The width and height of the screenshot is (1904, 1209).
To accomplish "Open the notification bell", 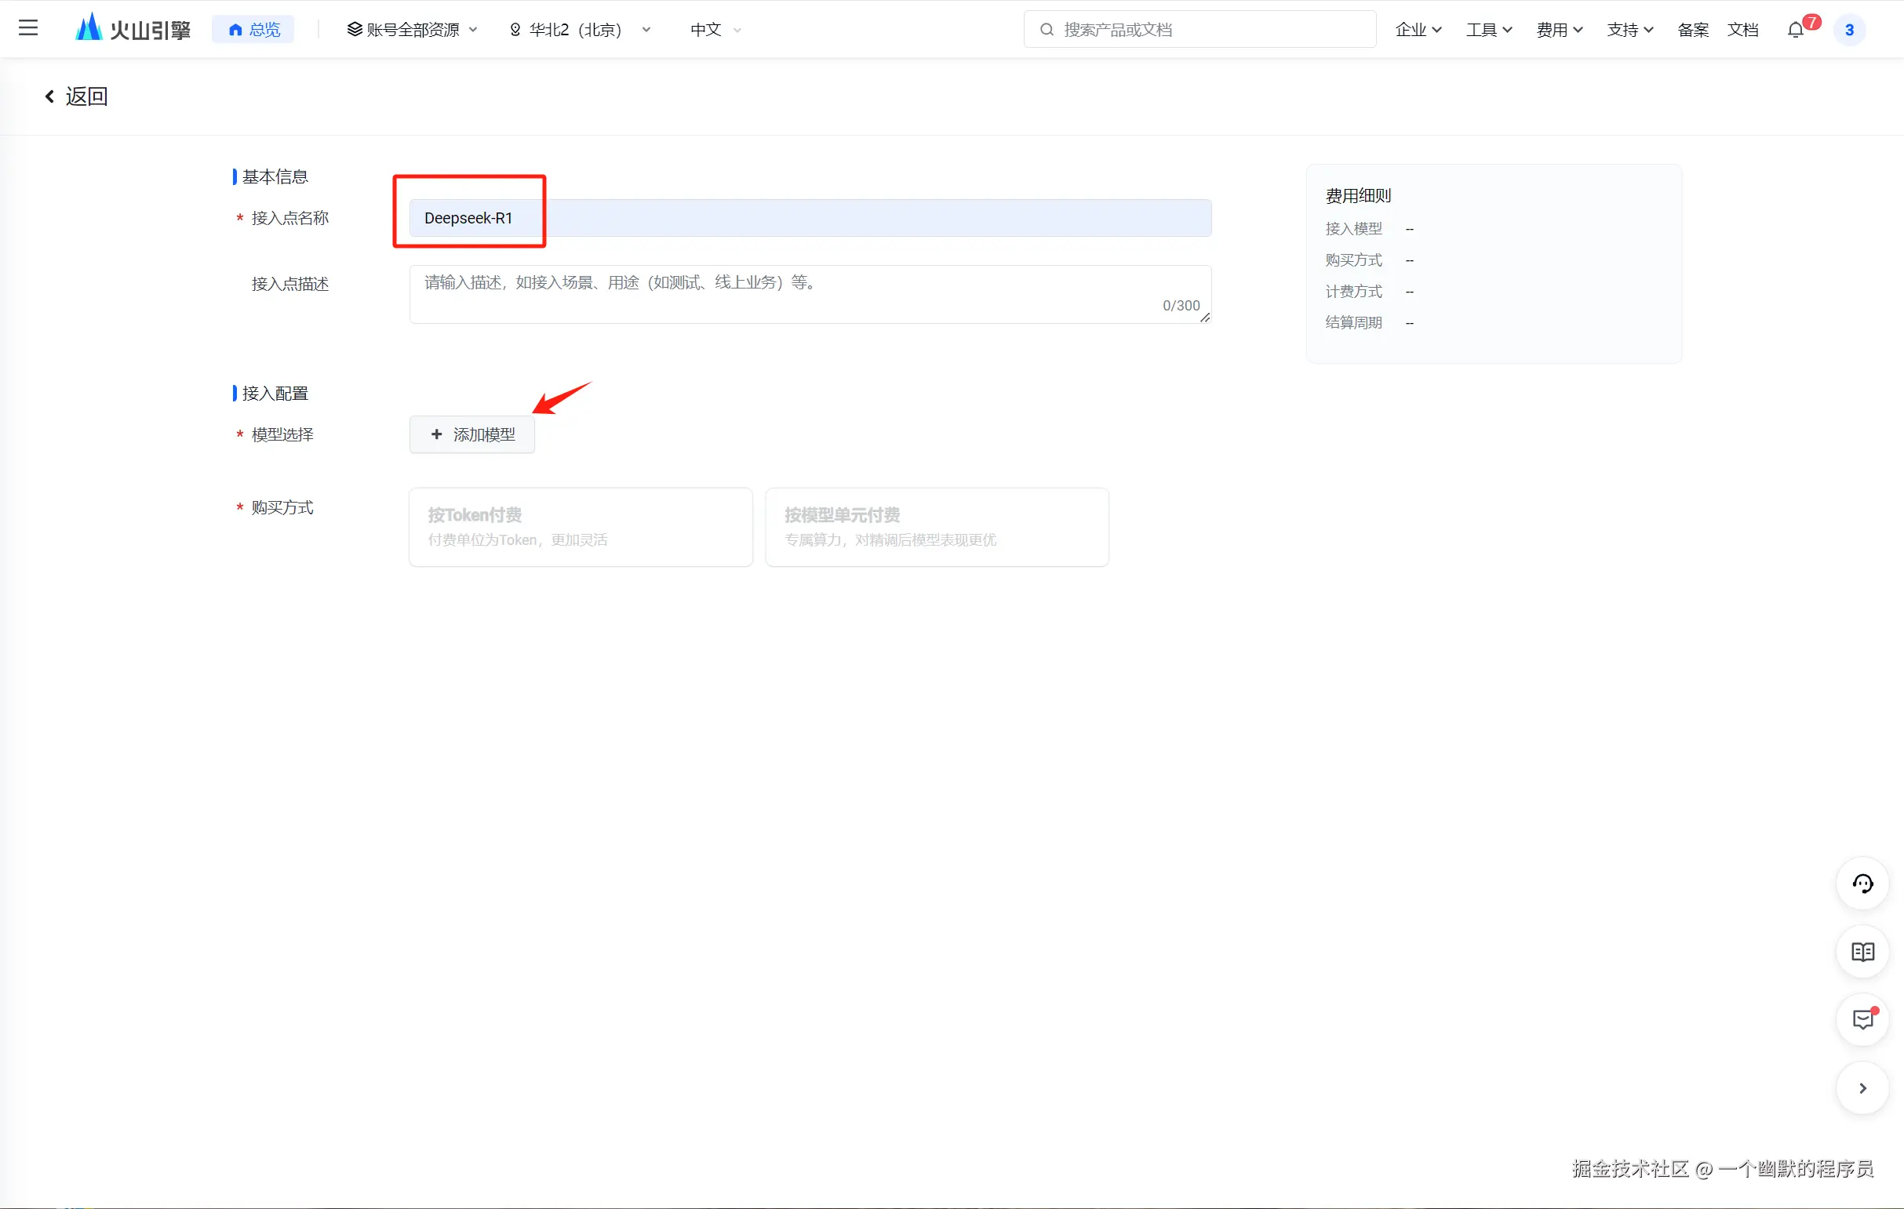I will click(1796, 30).
